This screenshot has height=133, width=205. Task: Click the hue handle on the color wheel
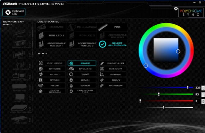[145, 66]
